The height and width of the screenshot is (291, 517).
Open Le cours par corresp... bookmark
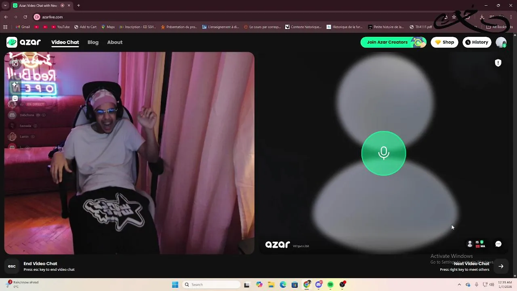point(262,27)
